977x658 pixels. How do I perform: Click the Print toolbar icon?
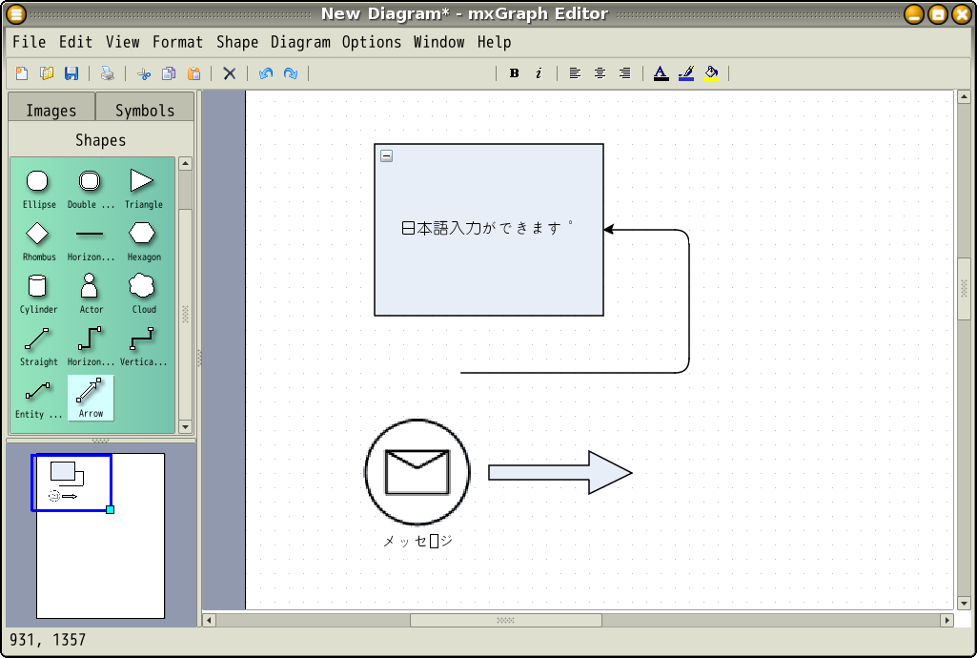click(x=108, y=73)
